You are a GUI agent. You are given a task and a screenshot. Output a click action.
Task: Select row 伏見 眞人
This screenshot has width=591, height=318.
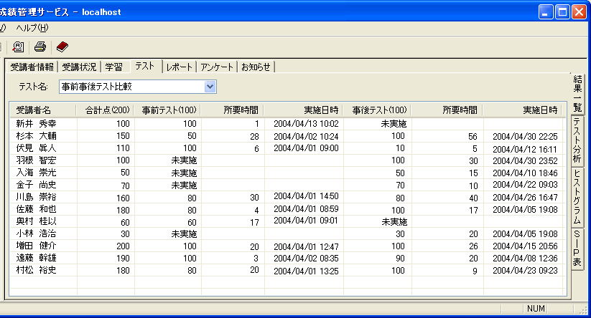pyautogui.click(x=288, y=148)
